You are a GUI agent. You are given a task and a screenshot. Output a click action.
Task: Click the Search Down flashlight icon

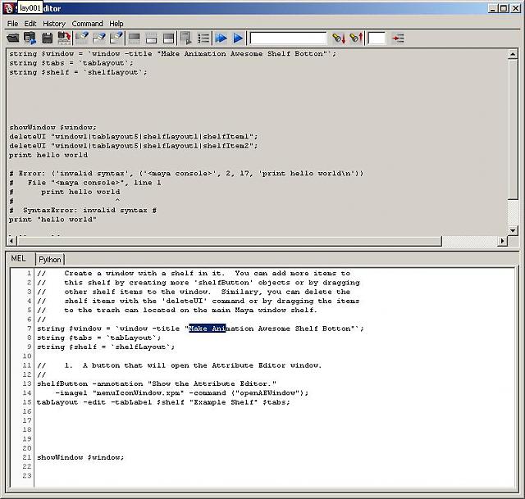(x=338, y=38)
